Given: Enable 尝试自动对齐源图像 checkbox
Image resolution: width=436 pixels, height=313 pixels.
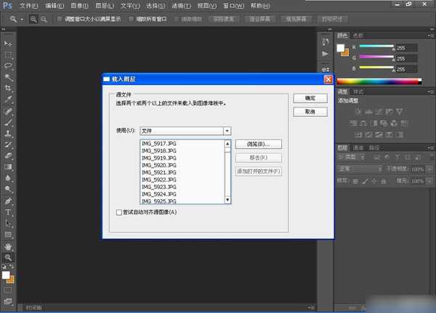Looking at the screenshot, I should (120, 211).
